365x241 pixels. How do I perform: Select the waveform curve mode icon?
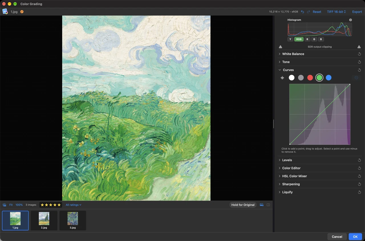tap(282, 78)
